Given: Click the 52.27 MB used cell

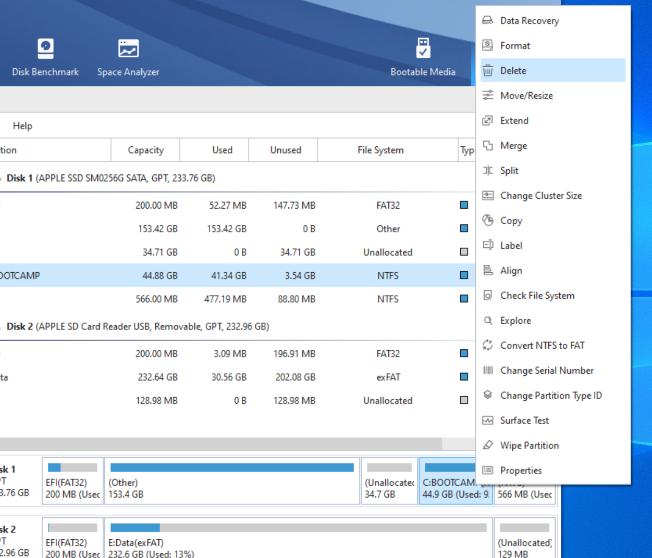Looking at the screenshot, I should [x=228, y=205].
